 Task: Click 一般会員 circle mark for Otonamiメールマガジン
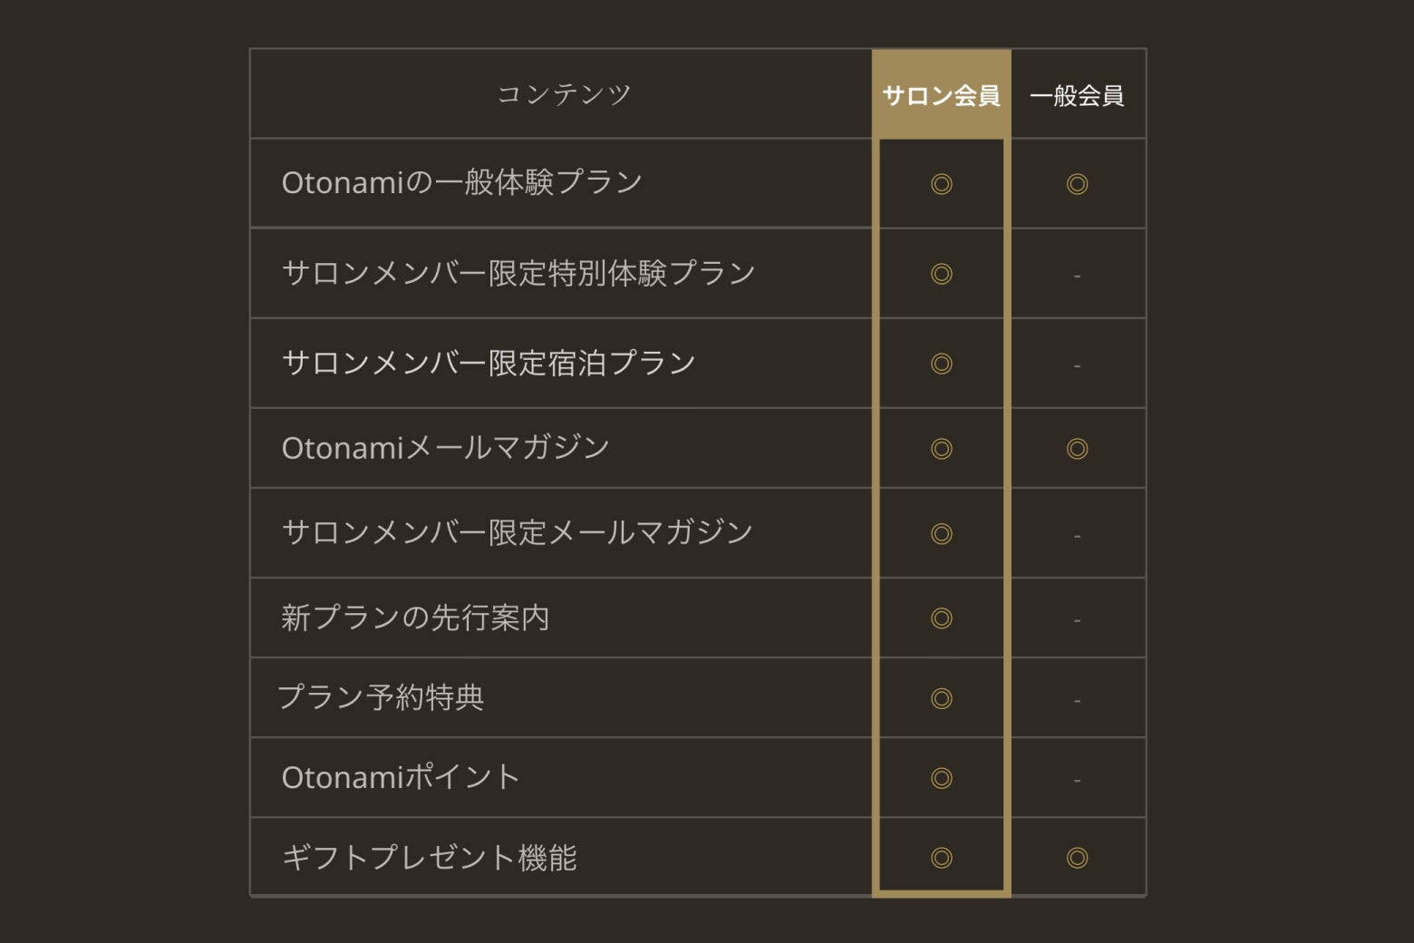tap(1077, 449)
